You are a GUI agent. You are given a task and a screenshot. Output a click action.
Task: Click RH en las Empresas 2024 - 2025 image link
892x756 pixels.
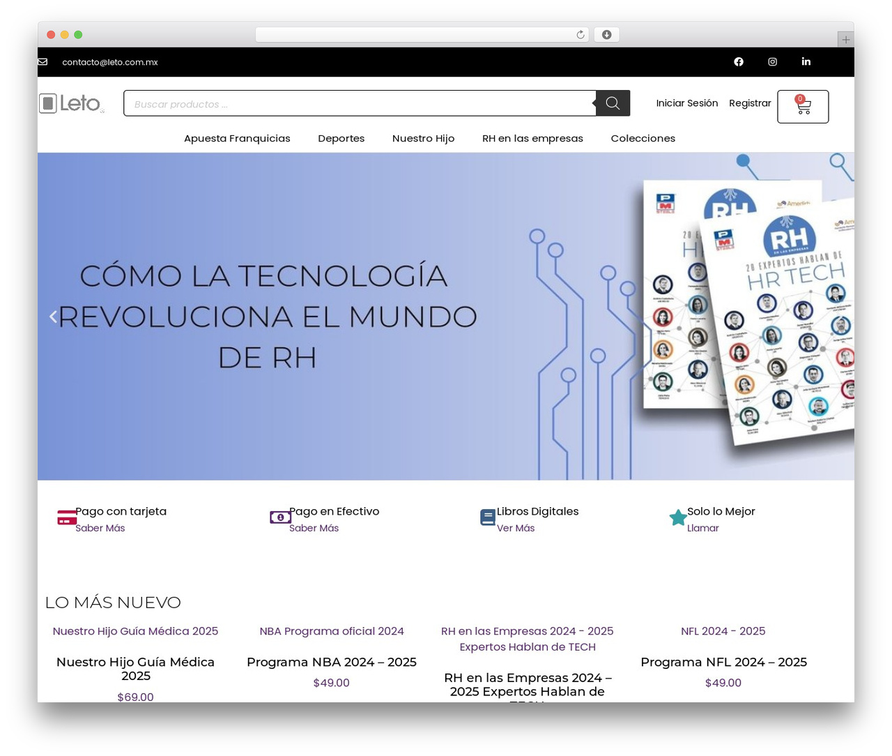(x=528, y=639)
